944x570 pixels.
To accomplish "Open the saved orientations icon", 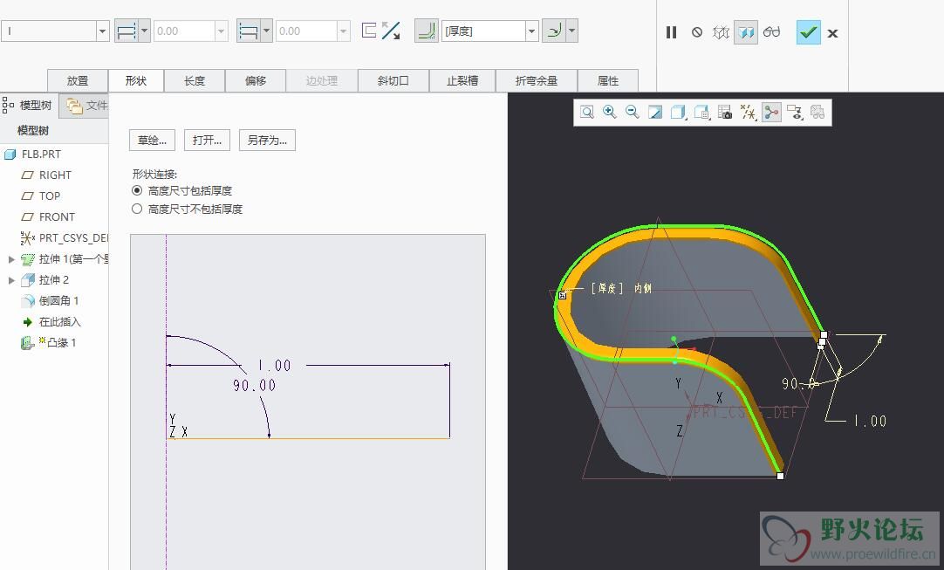I will 701,112.
